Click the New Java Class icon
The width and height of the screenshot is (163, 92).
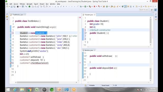(107, 6)
